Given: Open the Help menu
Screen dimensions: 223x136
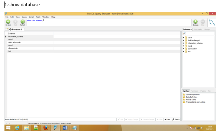Looking at the screenshot, I should (x=53, y=17).
